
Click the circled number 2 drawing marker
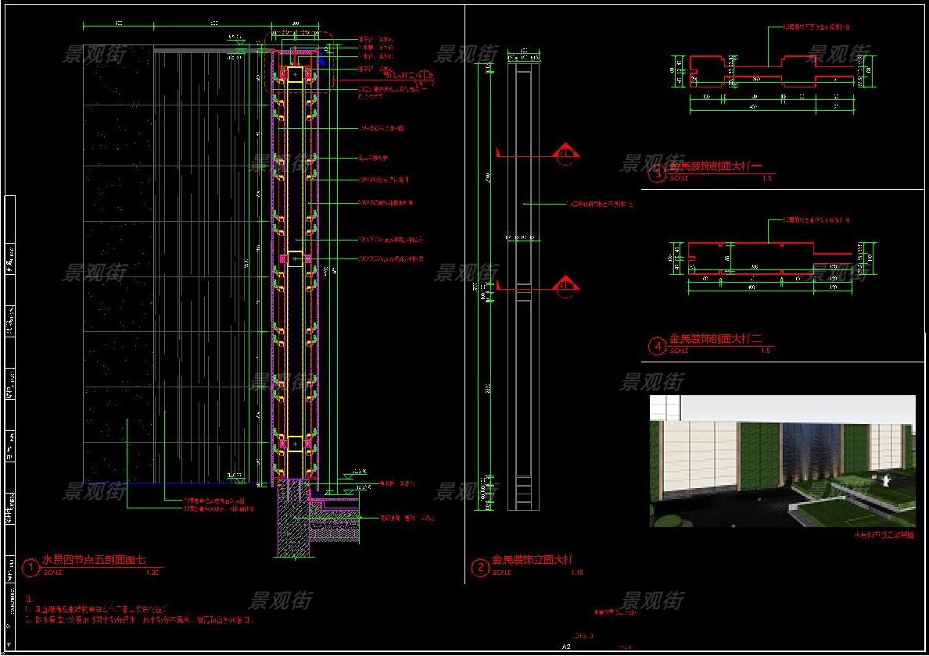tap(479, 567)
